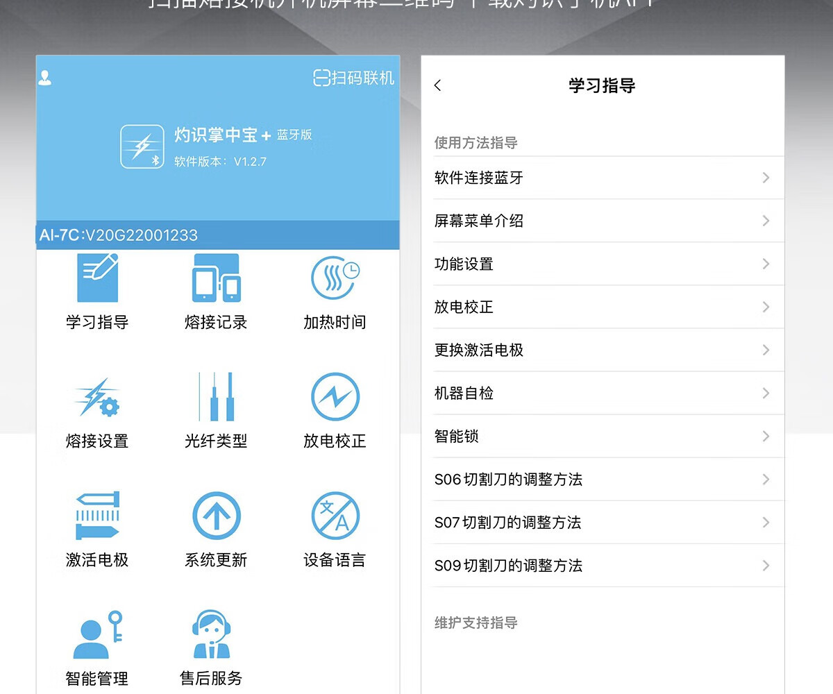
Task: Tap software version V1.2.7 text
Action: point(220,162)
